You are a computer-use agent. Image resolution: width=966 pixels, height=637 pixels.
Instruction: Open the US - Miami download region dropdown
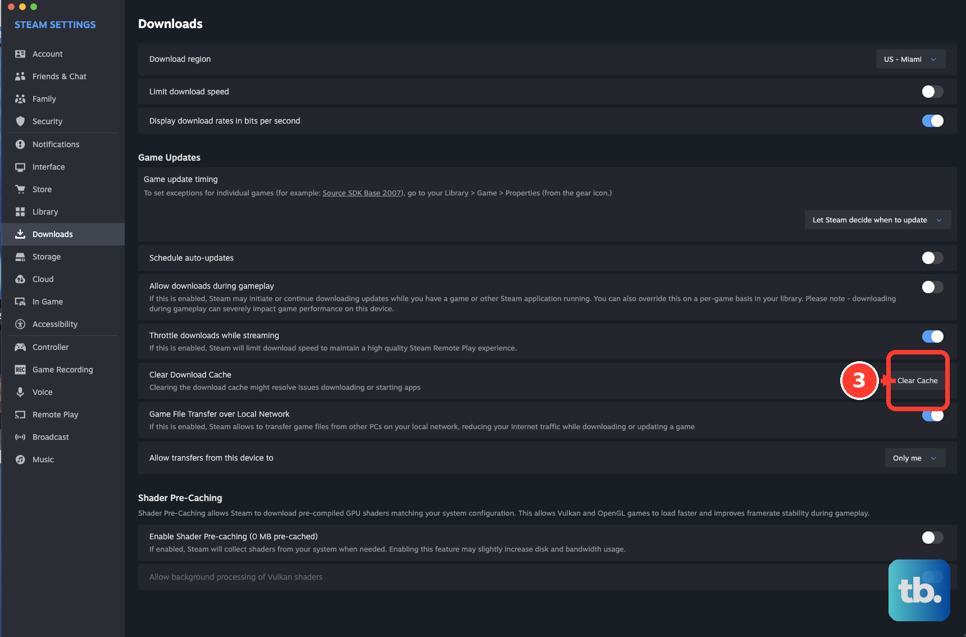click(x=910, y=59)
